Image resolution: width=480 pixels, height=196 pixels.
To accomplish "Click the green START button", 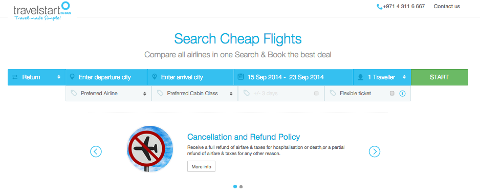I will 439,77.
